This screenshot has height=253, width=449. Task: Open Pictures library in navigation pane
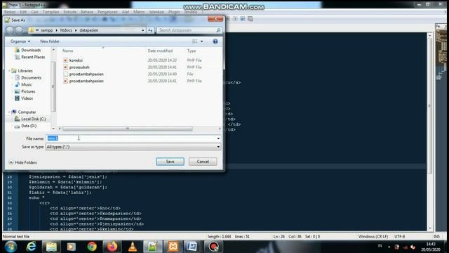click(x=28, y=91)
